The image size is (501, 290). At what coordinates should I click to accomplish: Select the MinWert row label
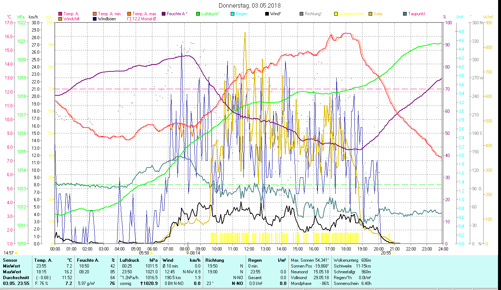coord(12,266)
